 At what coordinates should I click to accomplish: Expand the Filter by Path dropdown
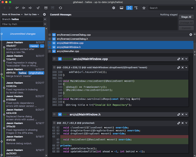pos(45,24)
